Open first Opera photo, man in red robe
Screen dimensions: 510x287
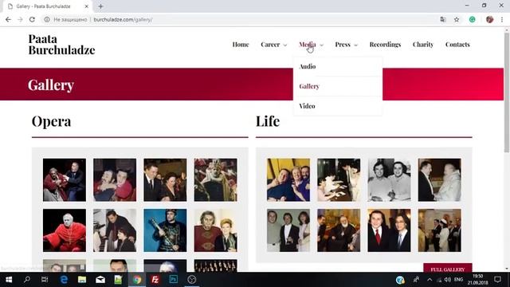(65, 180)
